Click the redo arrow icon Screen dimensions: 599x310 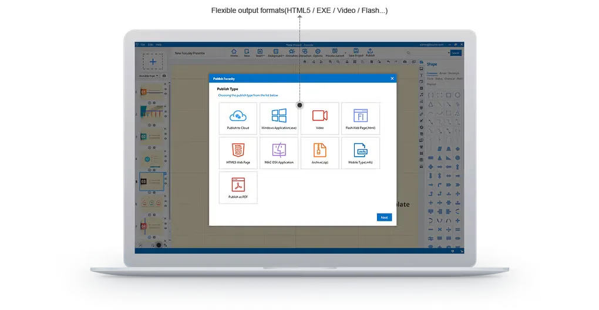tap(396, 62)
